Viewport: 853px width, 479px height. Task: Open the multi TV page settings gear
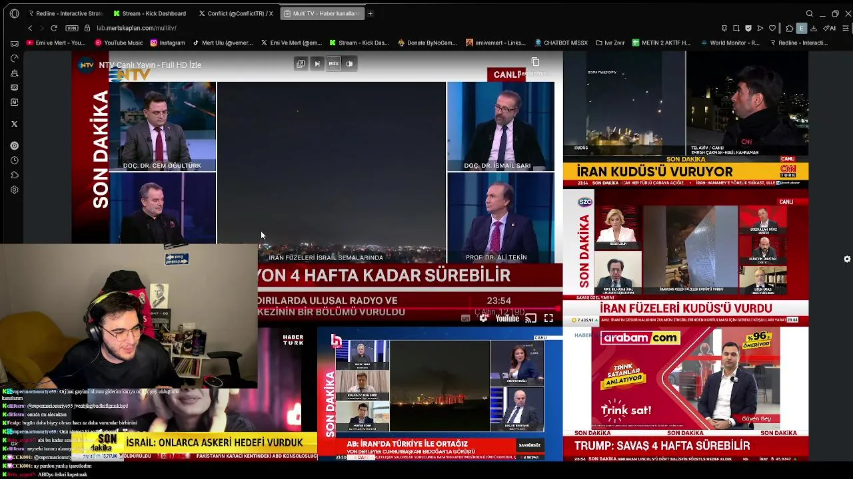(847, 259)
